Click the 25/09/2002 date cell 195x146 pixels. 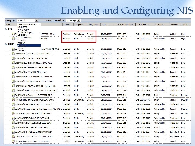pos(106,100)
